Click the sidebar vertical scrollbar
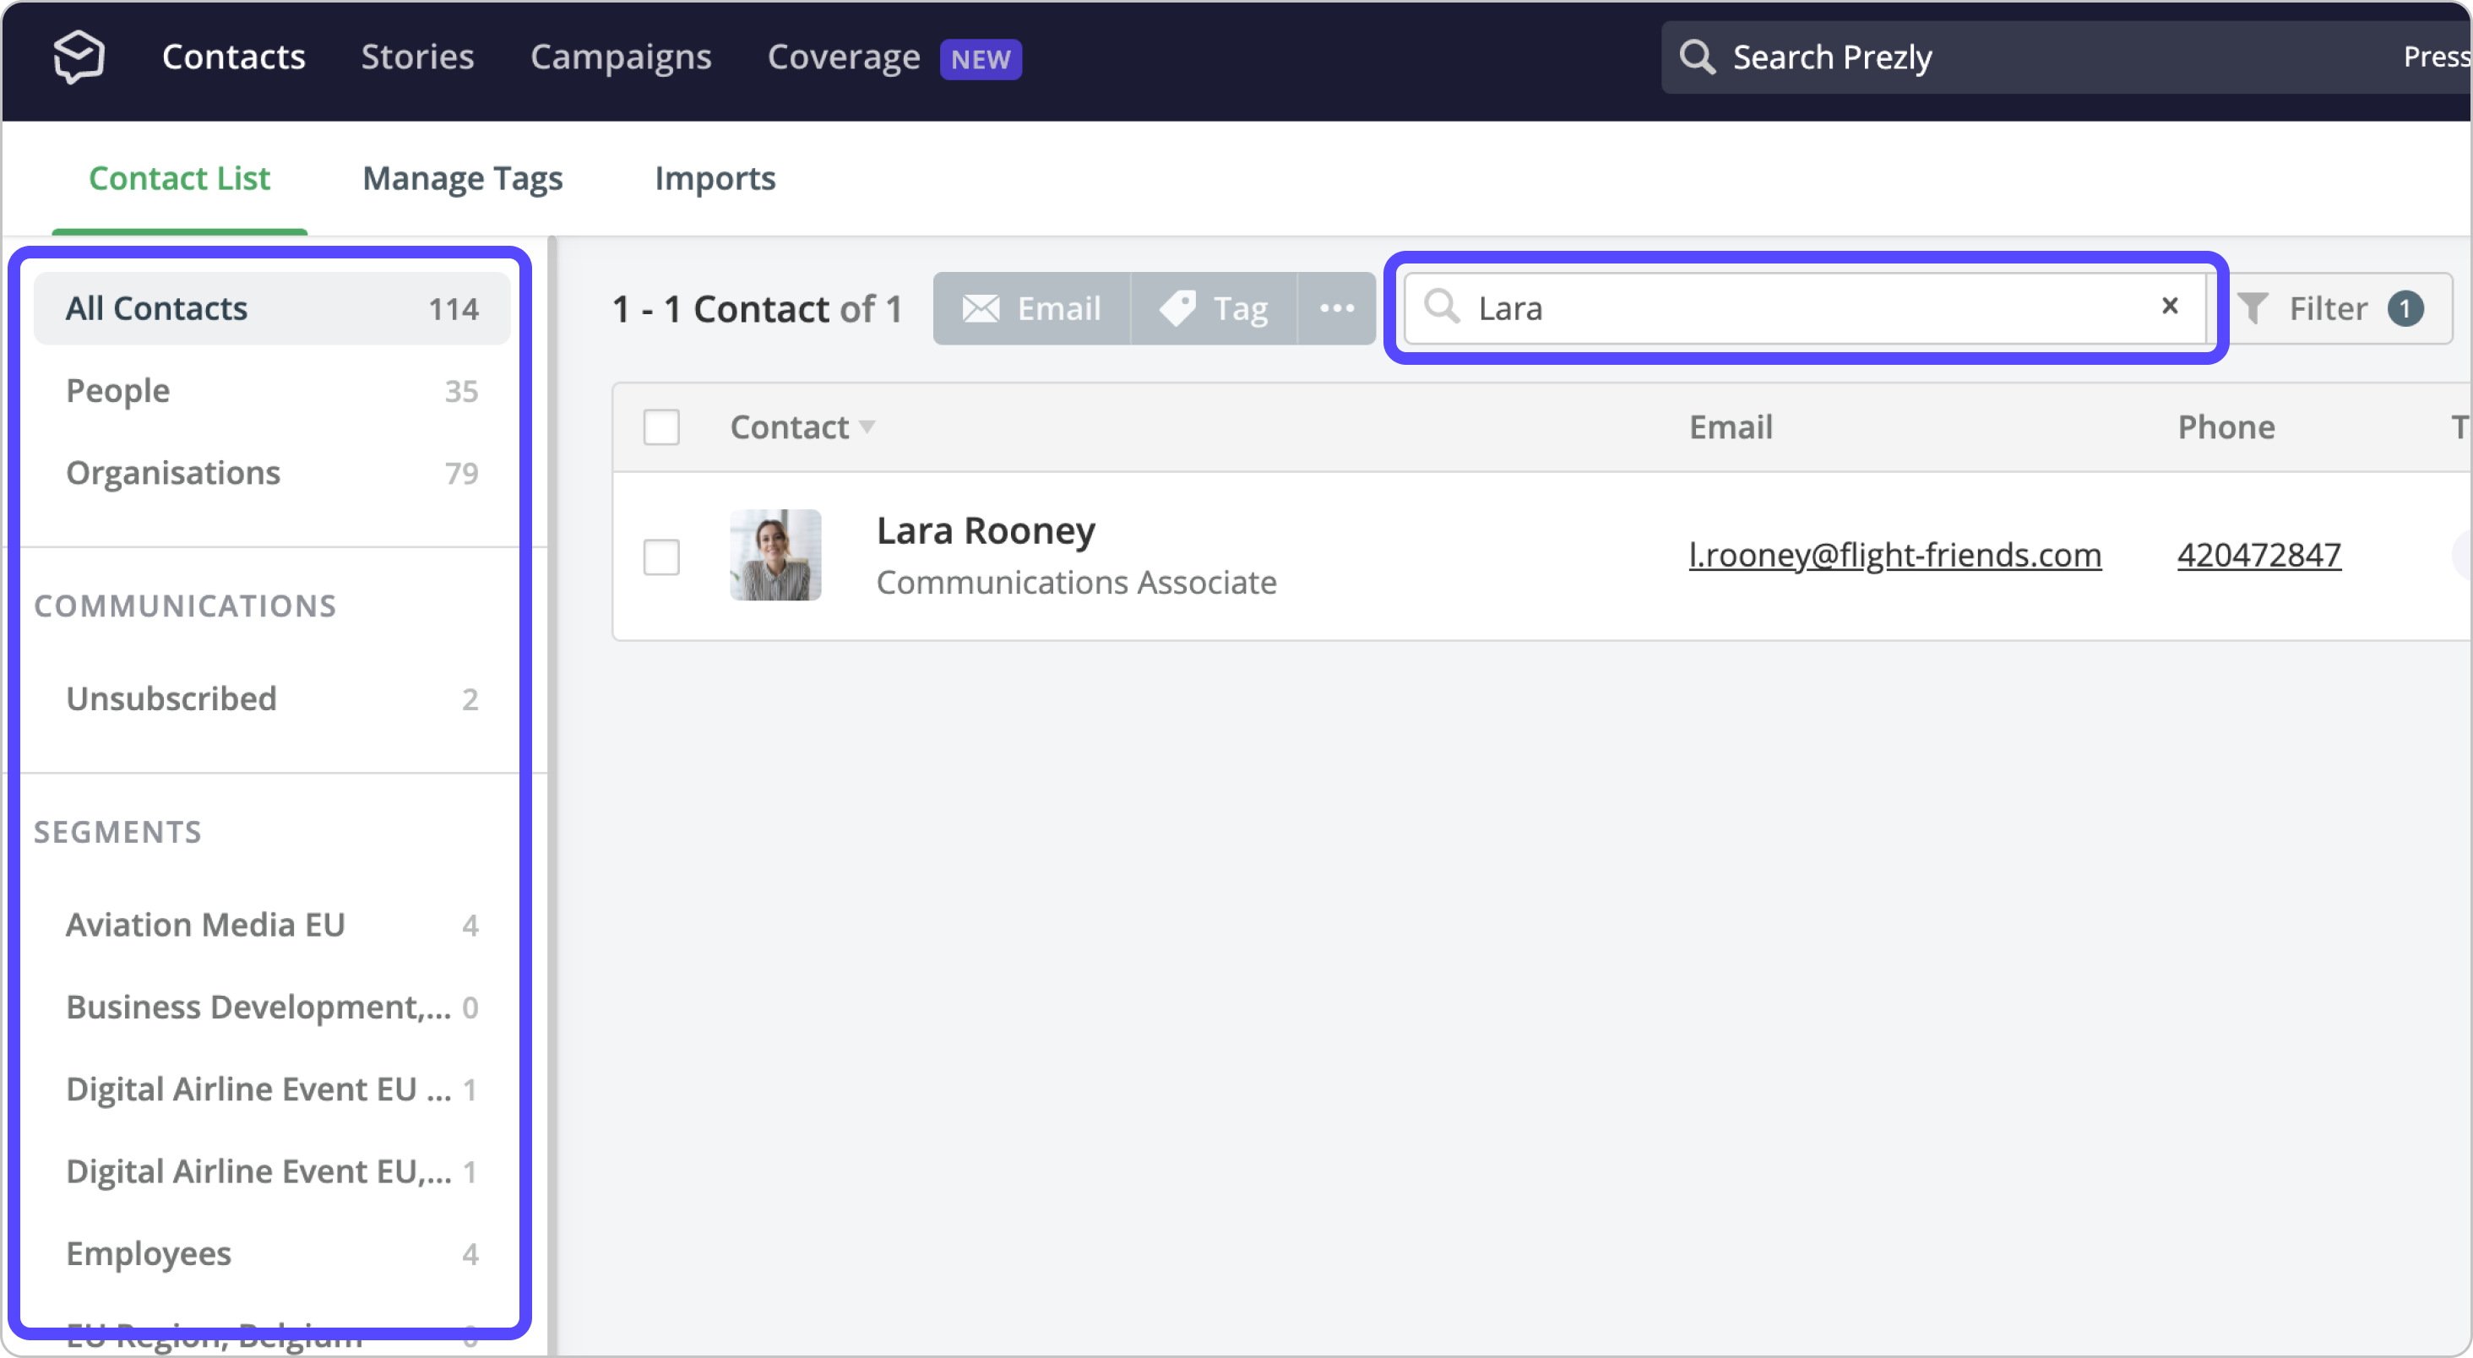Viewport: 2473px width, 1358px height. click(x=552, y=796)
